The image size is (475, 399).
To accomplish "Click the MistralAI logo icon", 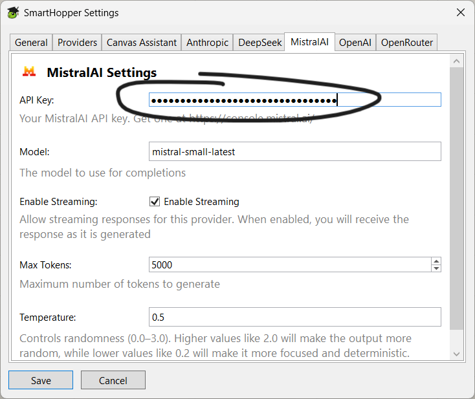I will coord(29,72).
